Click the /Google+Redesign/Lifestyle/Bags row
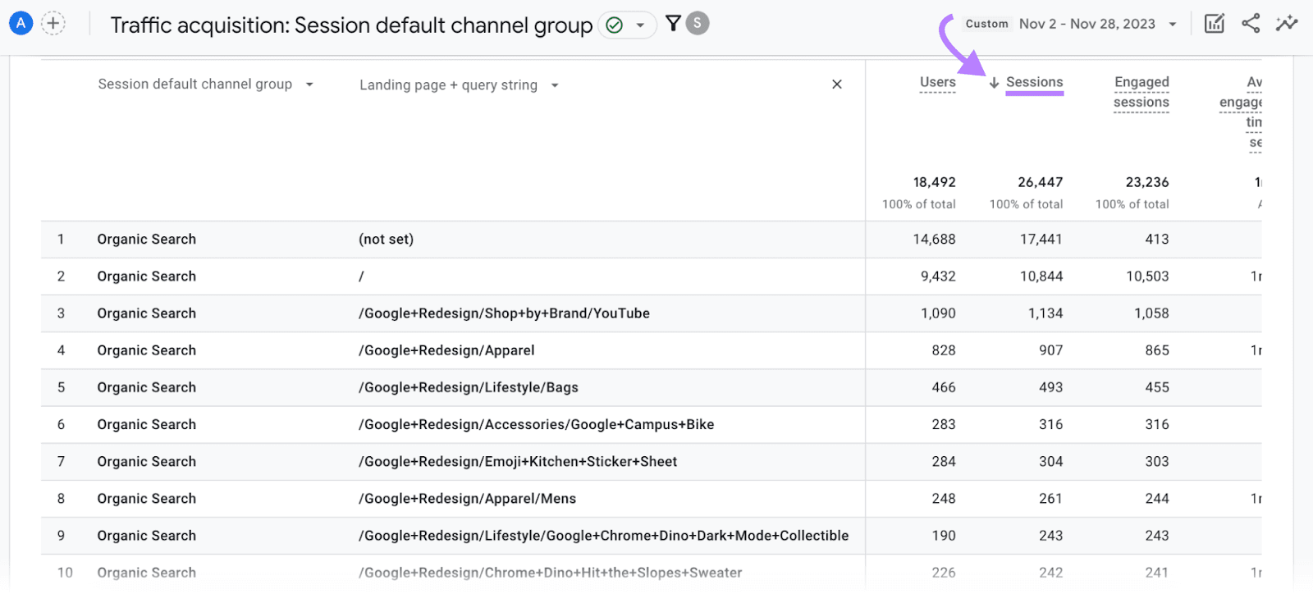 [x=468, y=387]
